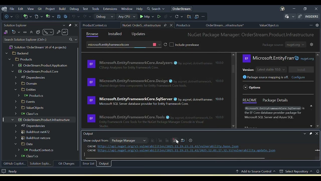Switch to the Installed NuGet tab
Image resolution: width=321 pixels, height=181 pixels.
pyautogui.click(x=115, y=34)
